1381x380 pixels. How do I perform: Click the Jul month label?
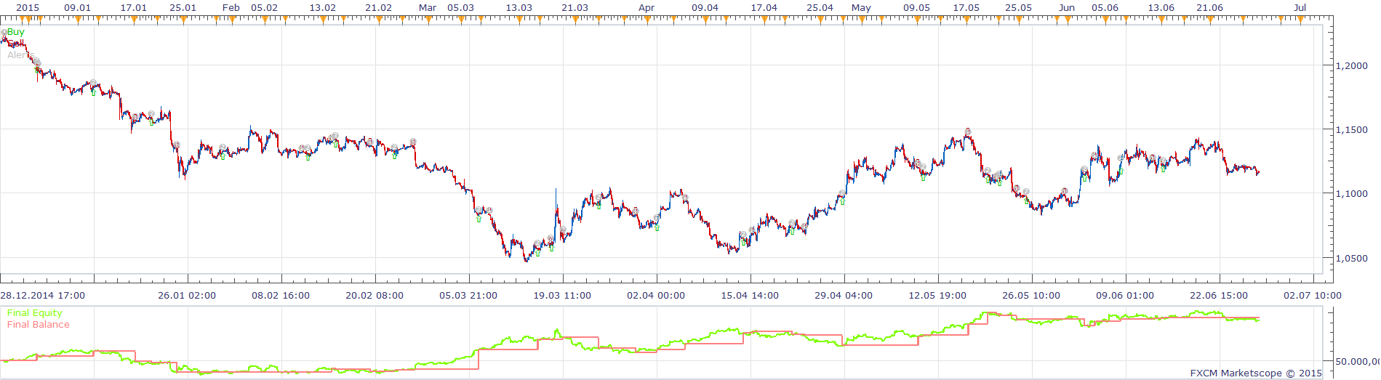(1300, 7)
